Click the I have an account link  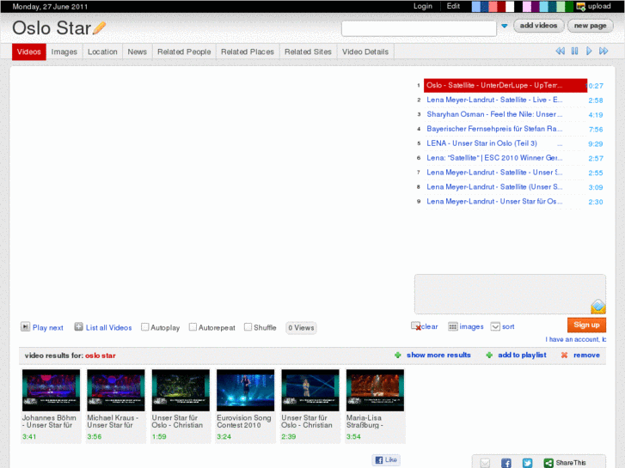[576, 339]
